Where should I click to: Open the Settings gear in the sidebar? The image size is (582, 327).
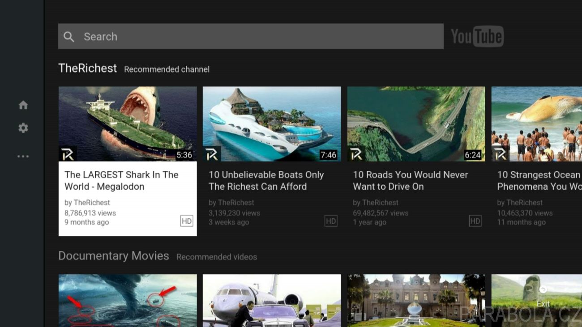[x=23, y=128]
